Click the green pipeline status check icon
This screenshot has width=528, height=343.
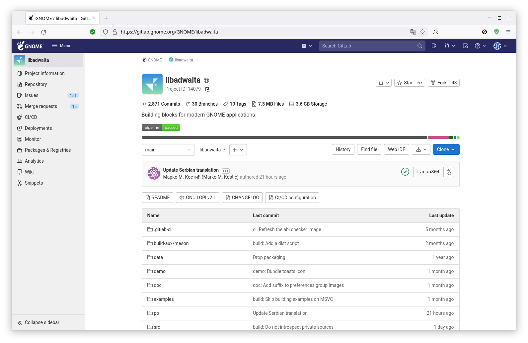405,172
